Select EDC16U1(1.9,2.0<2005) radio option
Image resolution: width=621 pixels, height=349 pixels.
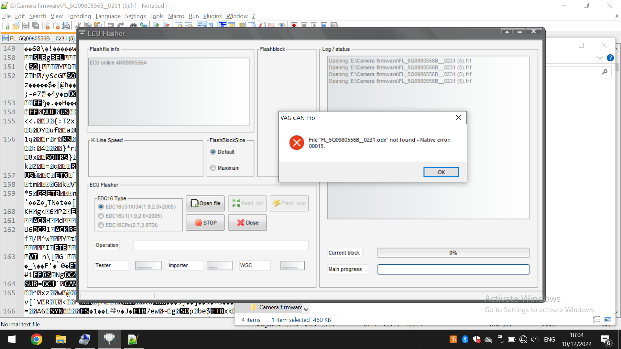tap(101, 216)
